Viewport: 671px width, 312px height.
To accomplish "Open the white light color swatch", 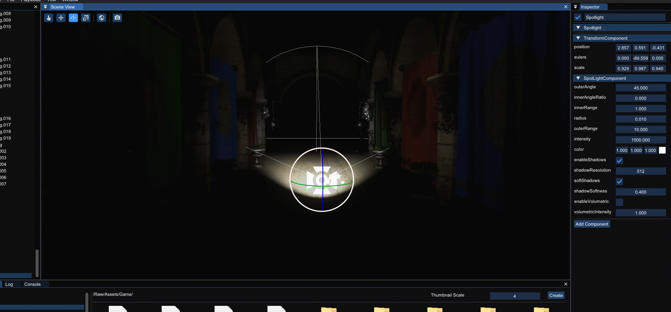I will pyautogui.click(x=662, y=150).
